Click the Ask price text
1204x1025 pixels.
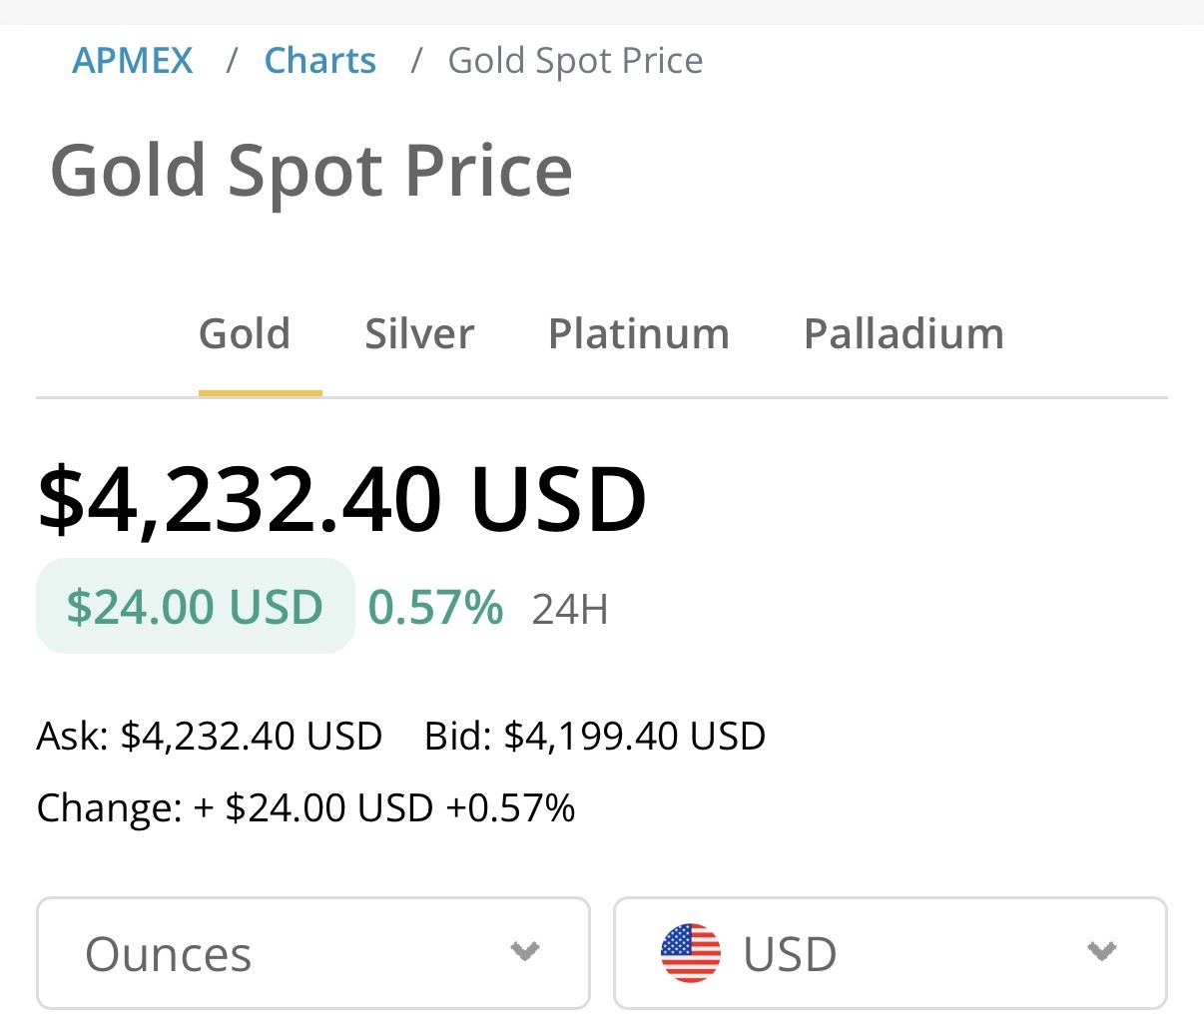(x=210, y=737)
